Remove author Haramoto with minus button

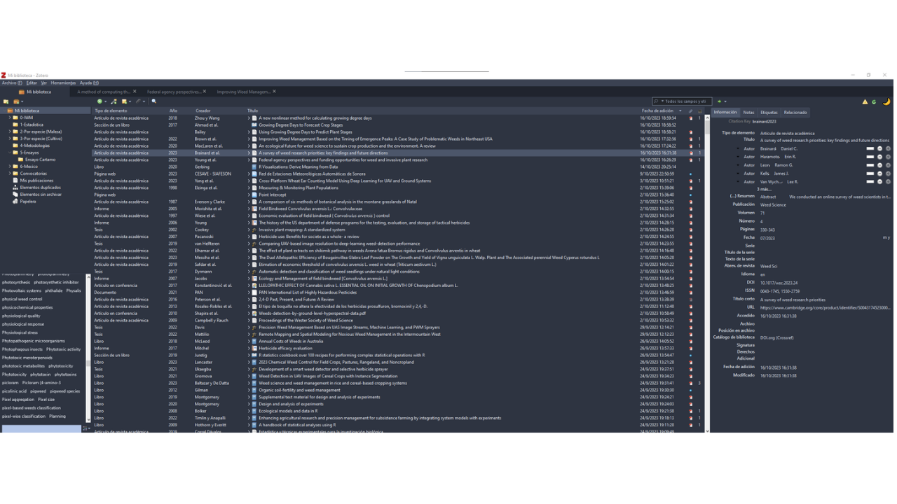coord(879,157)
